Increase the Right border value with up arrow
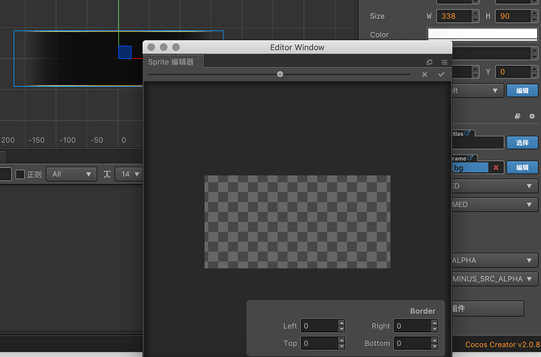 tap(434, 322)
